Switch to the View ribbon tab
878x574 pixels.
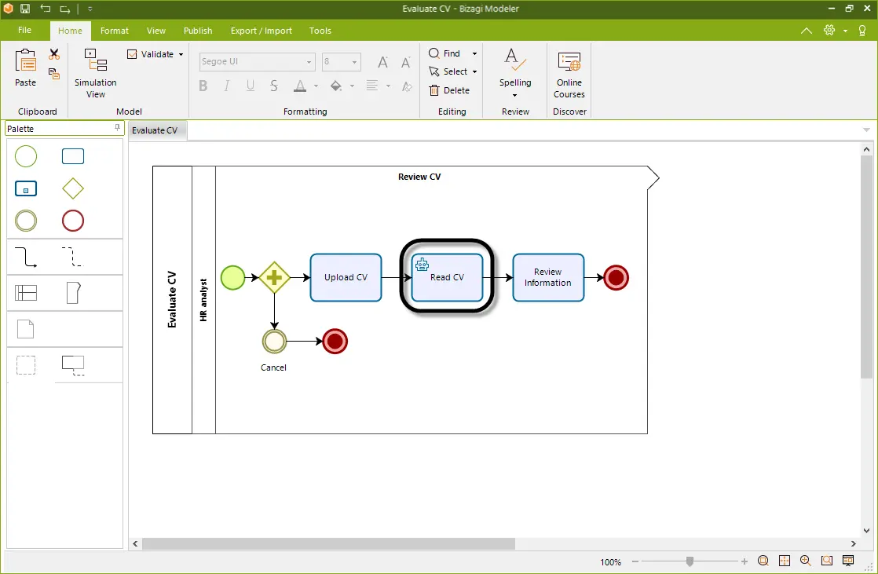tap(155, 31)
